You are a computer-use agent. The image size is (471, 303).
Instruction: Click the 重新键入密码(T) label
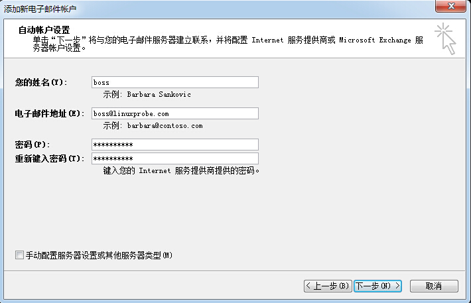point(50,158)
